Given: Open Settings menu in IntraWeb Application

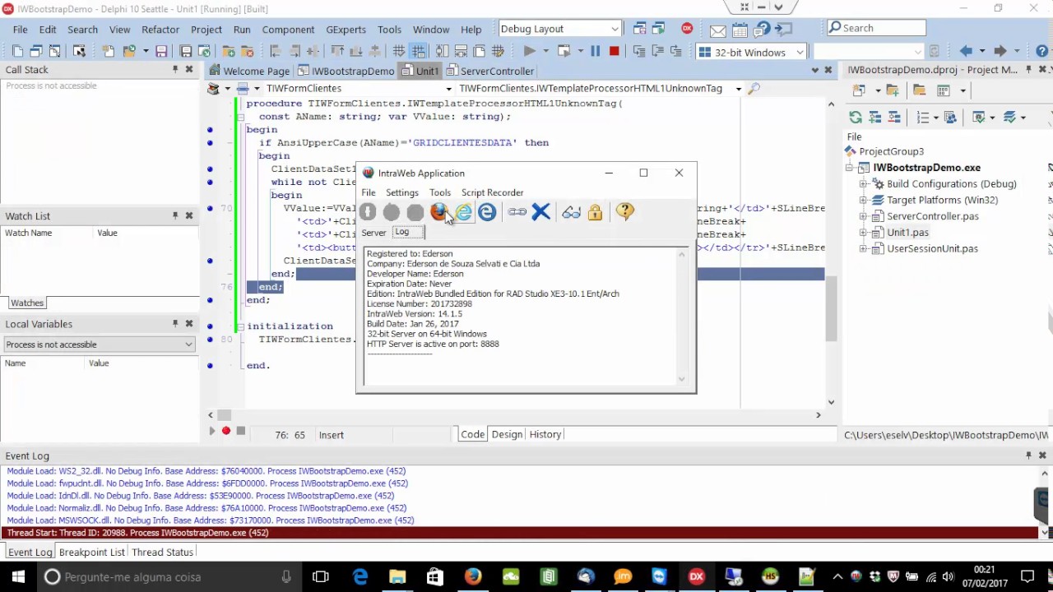Looking at the screenshot, I should (x=402, y=192).
